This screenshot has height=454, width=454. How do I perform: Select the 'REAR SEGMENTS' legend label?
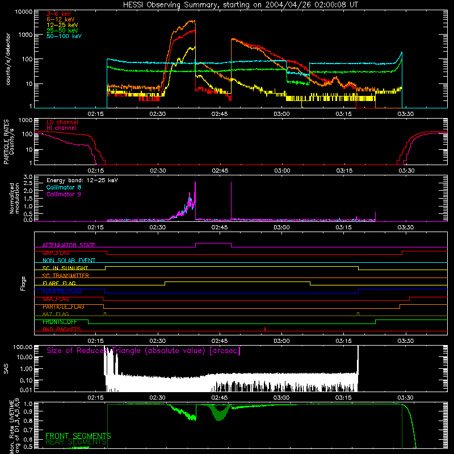76,442
